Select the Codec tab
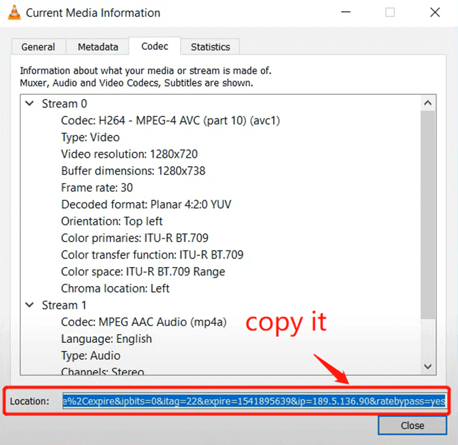 coord(154,46)
